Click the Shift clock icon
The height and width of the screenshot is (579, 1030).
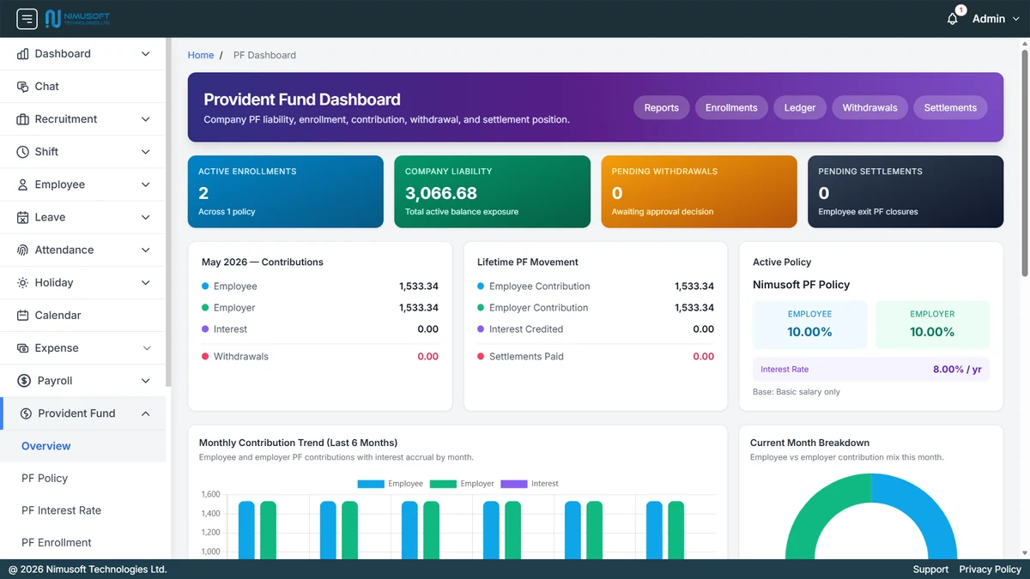pos(23,152)
